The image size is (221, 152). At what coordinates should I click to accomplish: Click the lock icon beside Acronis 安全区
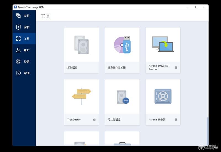(176, 119)
